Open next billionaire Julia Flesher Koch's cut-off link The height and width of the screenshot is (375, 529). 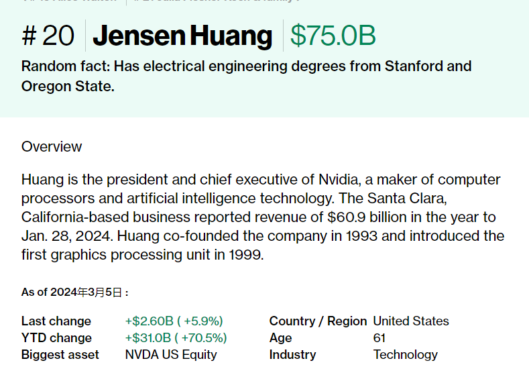pyautogui.click(x=216, y=1)
